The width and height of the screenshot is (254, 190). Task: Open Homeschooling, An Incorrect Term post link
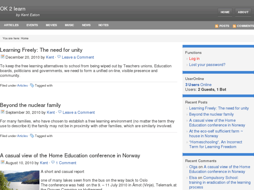click(x=216, y=144)
